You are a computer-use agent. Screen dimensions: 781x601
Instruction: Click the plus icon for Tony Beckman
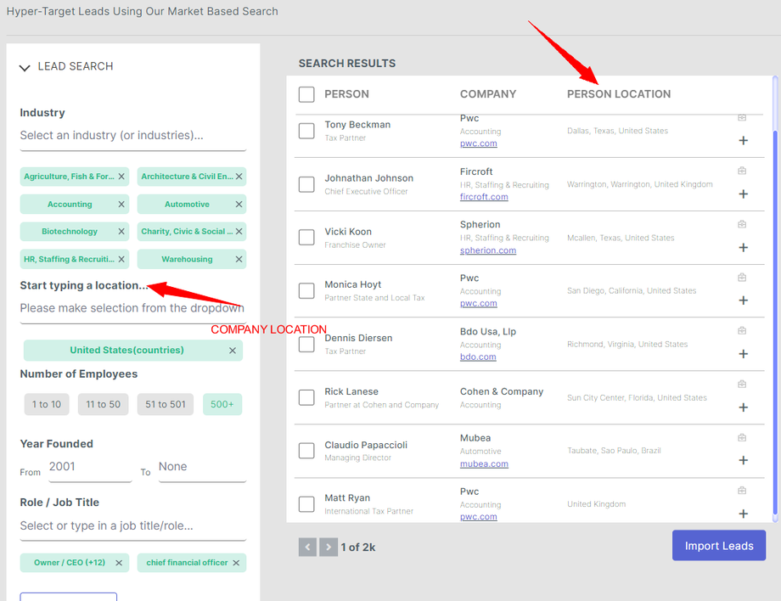(x=744, y=141)
